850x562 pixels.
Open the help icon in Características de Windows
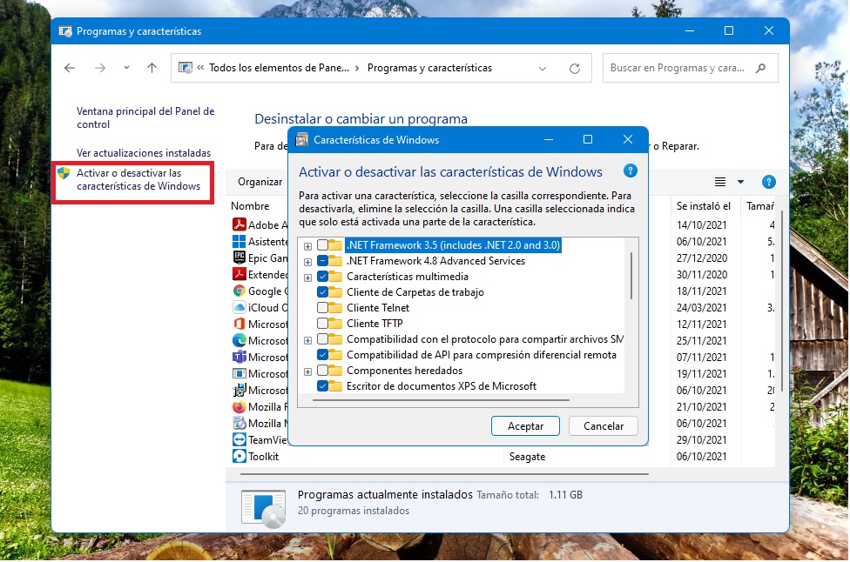point(630,171)
